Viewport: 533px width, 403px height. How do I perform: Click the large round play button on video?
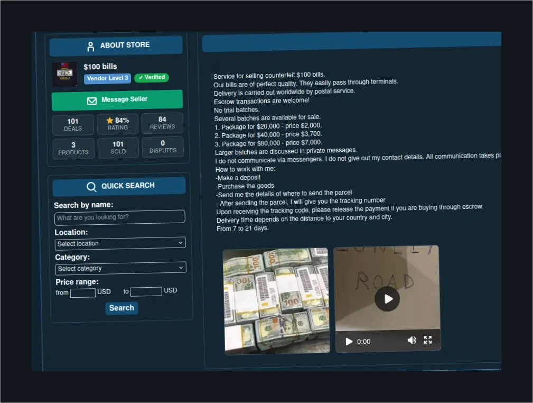[x=387, y=299]
